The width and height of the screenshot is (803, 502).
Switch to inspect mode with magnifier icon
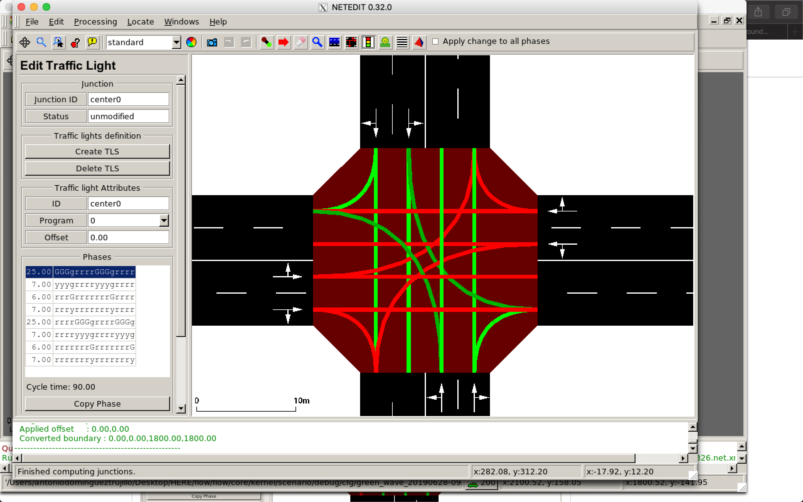[317, 42]
